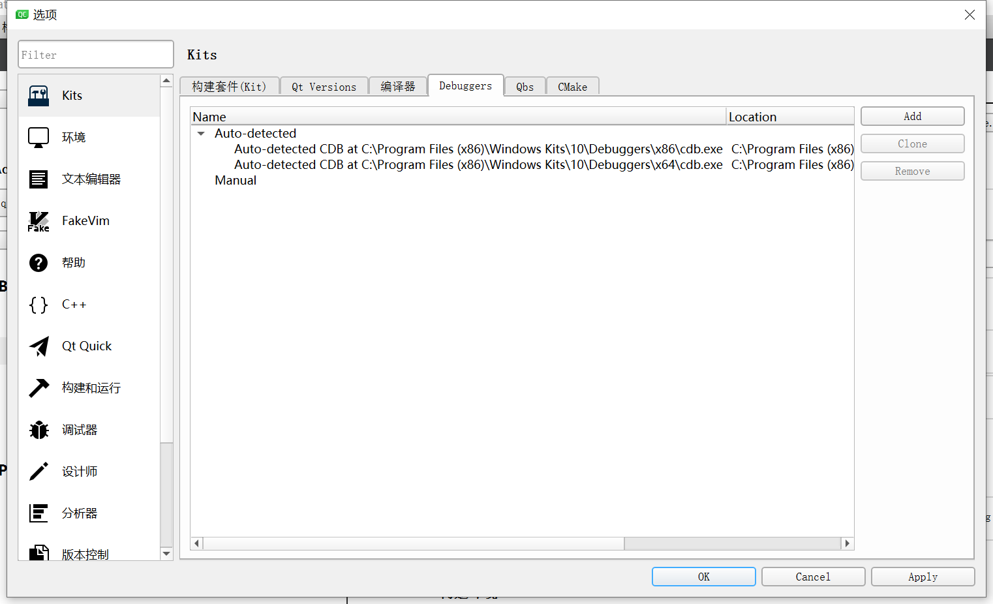Select the Debuggers tab
Viewport: 993px width, 604px height.
tap(466, 85)
